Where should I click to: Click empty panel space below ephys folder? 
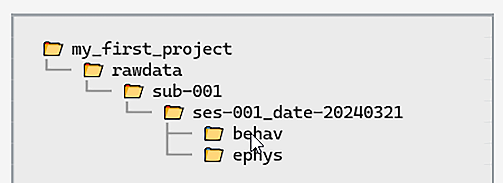click(241, 173)
